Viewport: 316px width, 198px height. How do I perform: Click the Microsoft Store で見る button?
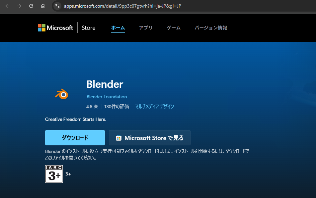(x=150, y=138)
